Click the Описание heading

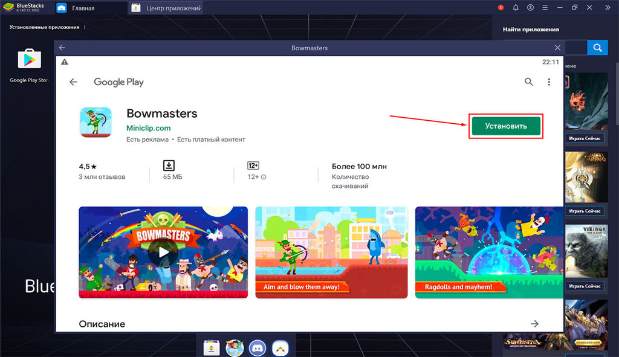(x=102, y=324)
